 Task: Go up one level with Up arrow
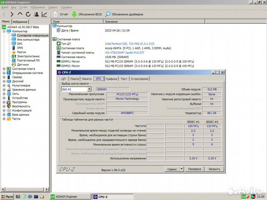click(x=20, y=14)
